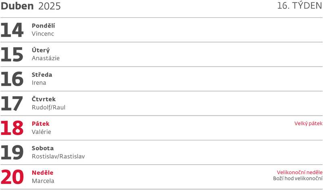Select date number 17
Viewport: 323px width, 190px height.
pyautogui.click(x=12, y=103)
